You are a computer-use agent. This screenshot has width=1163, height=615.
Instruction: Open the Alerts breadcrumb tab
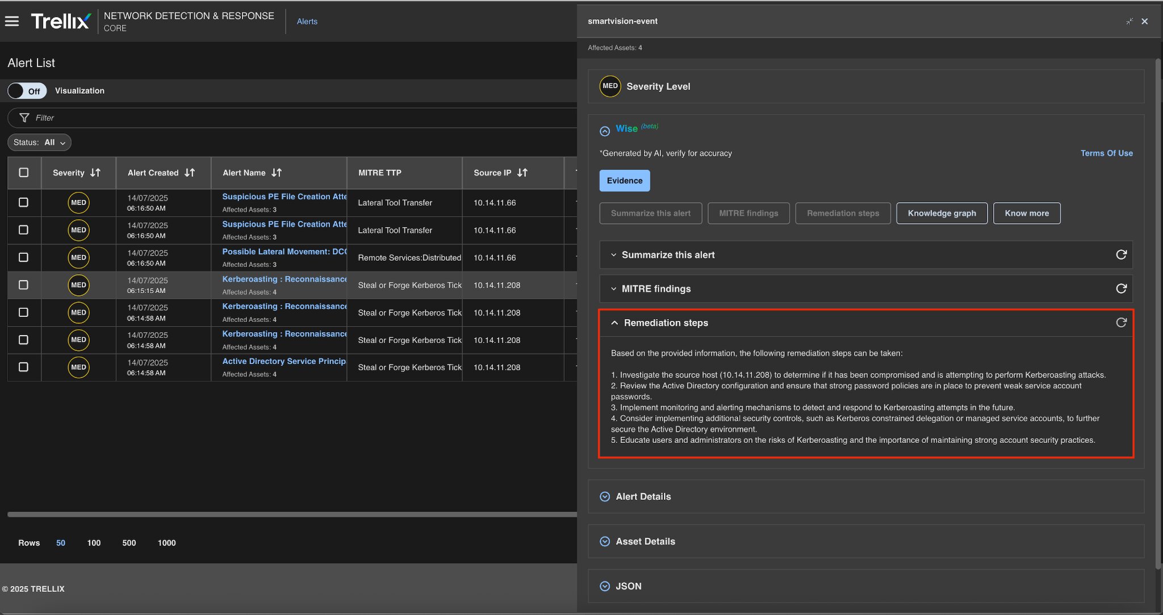[x=307, y=22]
